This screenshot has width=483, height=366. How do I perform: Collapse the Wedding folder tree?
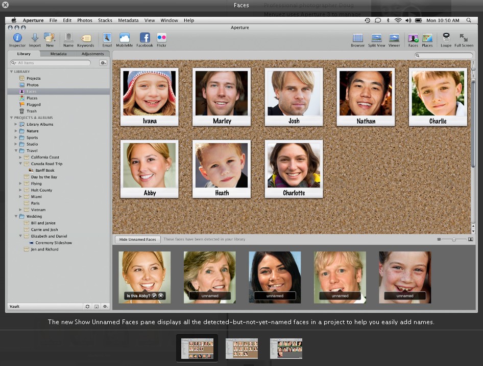tap(16, 216)
